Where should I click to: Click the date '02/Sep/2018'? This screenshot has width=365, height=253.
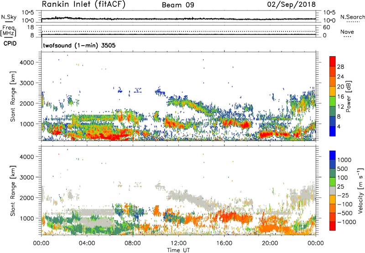click(291, 5)
